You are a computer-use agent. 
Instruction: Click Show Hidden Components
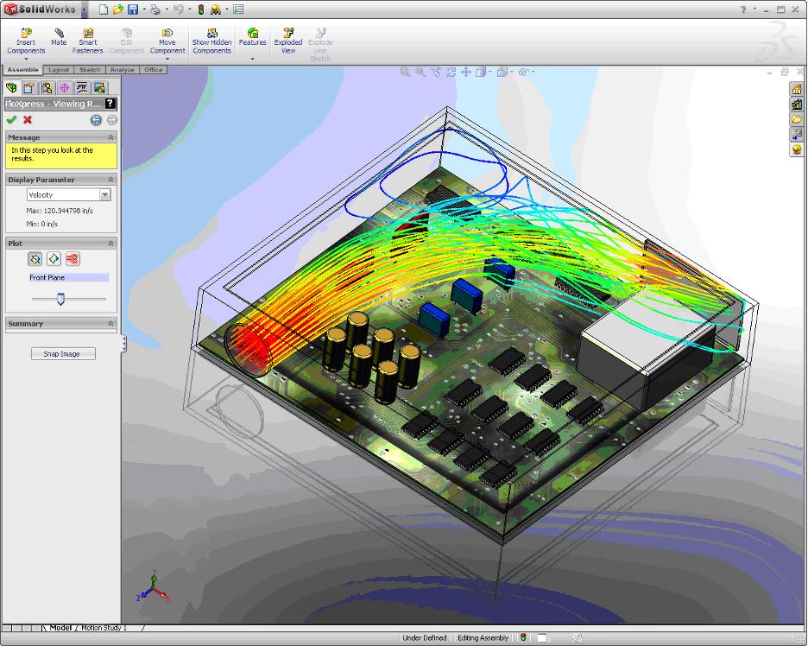pyautogui.click(x=211, y=41)
